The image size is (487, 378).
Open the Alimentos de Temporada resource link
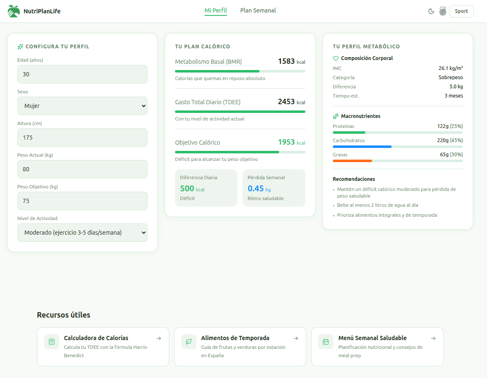pyautogui.click(x=240, y=347)
